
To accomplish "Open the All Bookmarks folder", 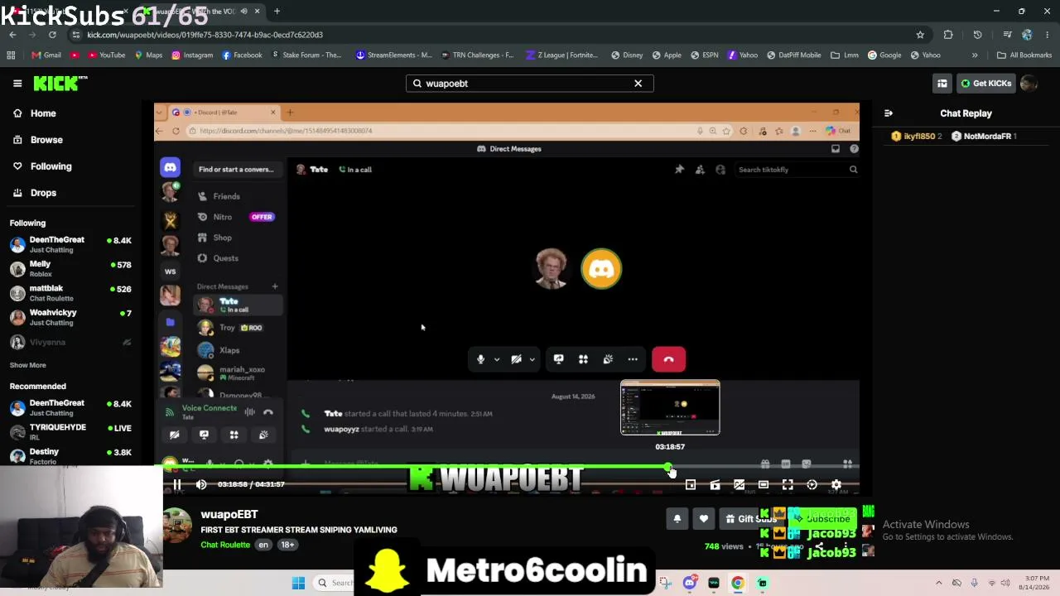I will (x=1024, y=55).
